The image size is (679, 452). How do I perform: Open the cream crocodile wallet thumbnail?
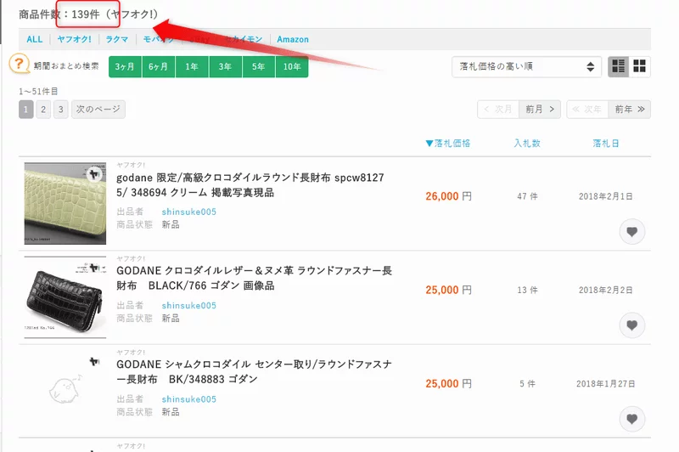tap(65, 203)
